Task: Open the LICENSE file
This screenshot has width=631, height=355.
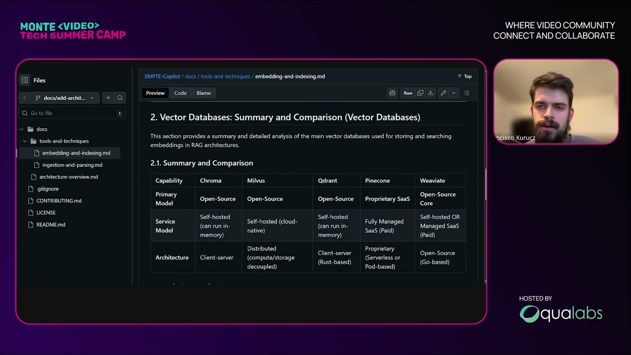Action: (x=46, y=213)
